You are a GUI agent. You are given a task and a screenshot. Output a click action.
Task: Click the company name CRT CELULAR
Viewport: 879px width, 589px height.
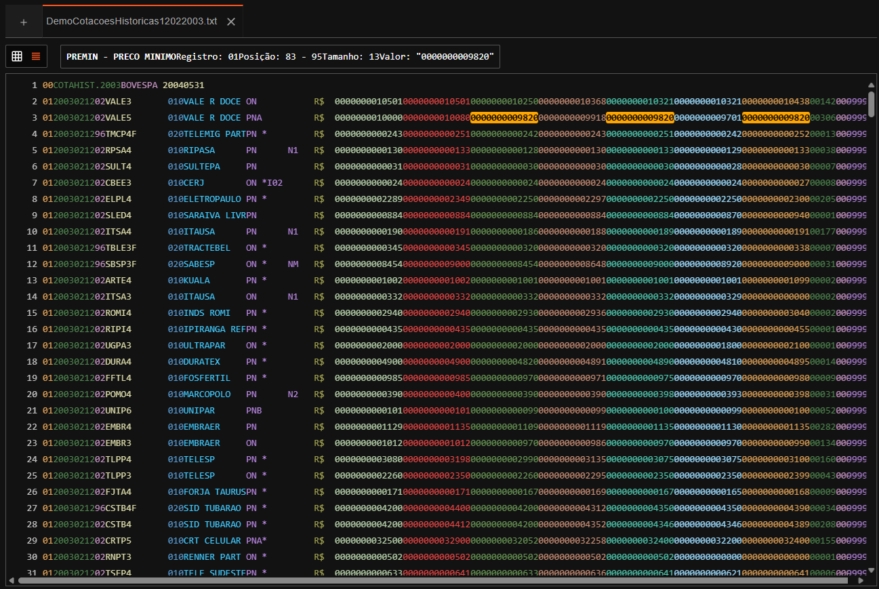tap(212, 541)
